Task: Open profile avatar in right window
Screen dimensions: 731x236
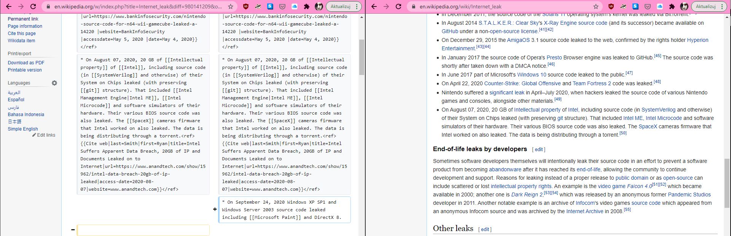Action: (684, 6)
